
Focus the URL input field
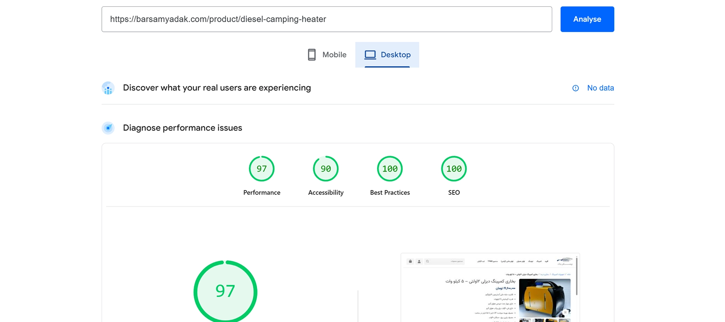pyautogui.click(x=327, y=19)
